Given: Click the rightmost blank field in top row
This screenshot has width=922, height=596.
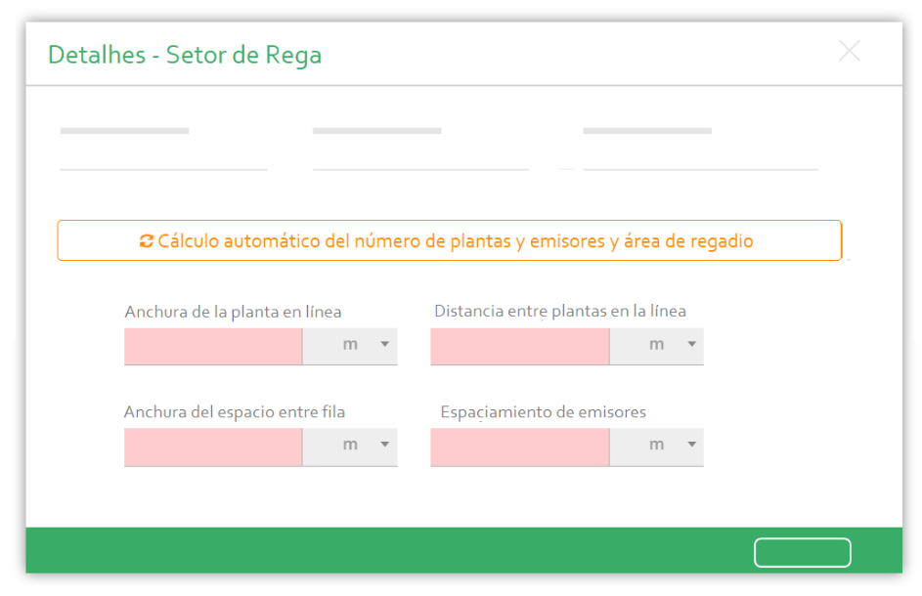Looking at the screenshot, I should pyautogui.click(x=700, y=156).
